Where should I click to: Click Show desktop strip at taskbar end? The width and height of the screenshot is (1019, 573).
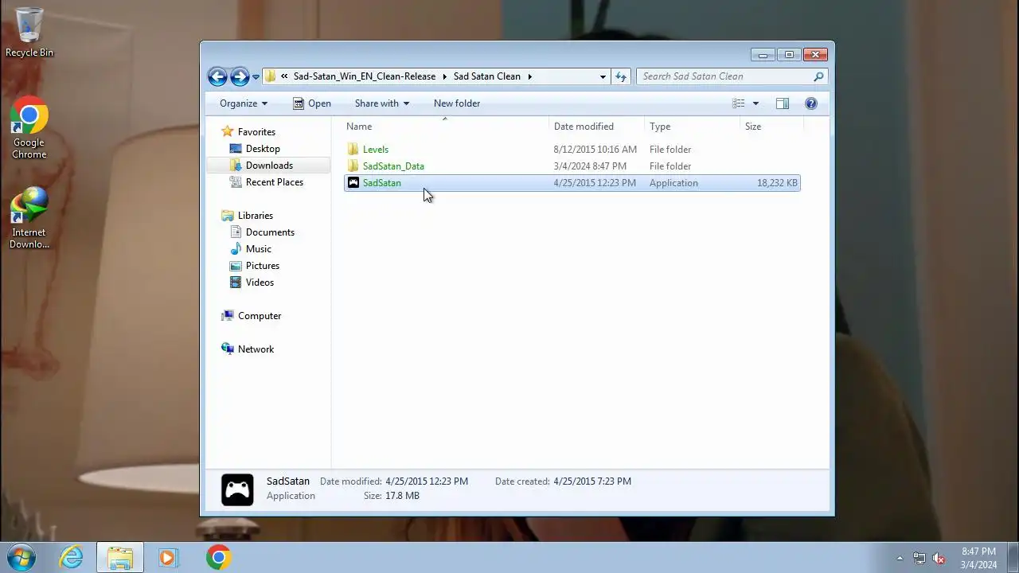1013,558
